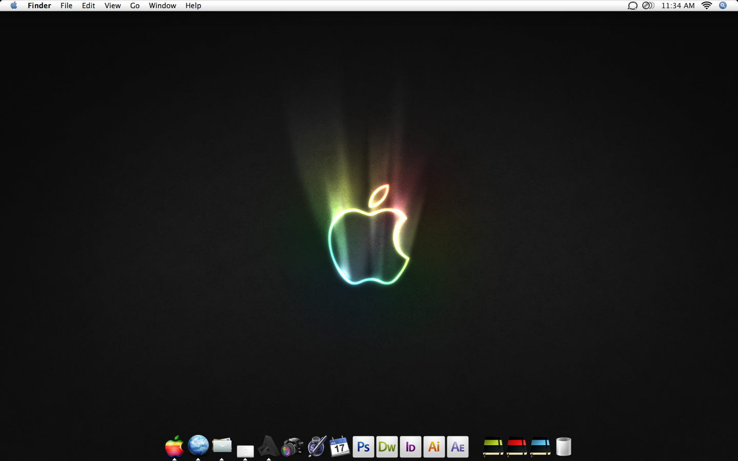
Task: Launch After Effects from the Dock
Action: (x=458, y=447)
